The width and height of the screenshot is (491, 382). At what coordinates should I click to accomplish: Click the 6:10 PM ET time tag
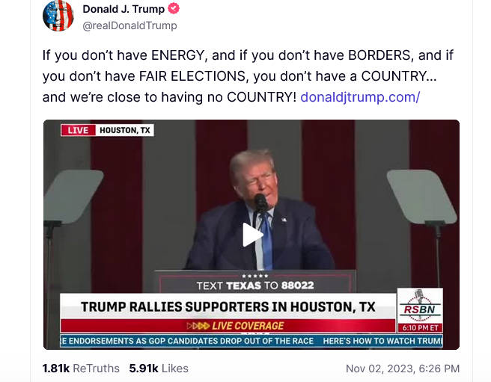click(x=420, y=328)
